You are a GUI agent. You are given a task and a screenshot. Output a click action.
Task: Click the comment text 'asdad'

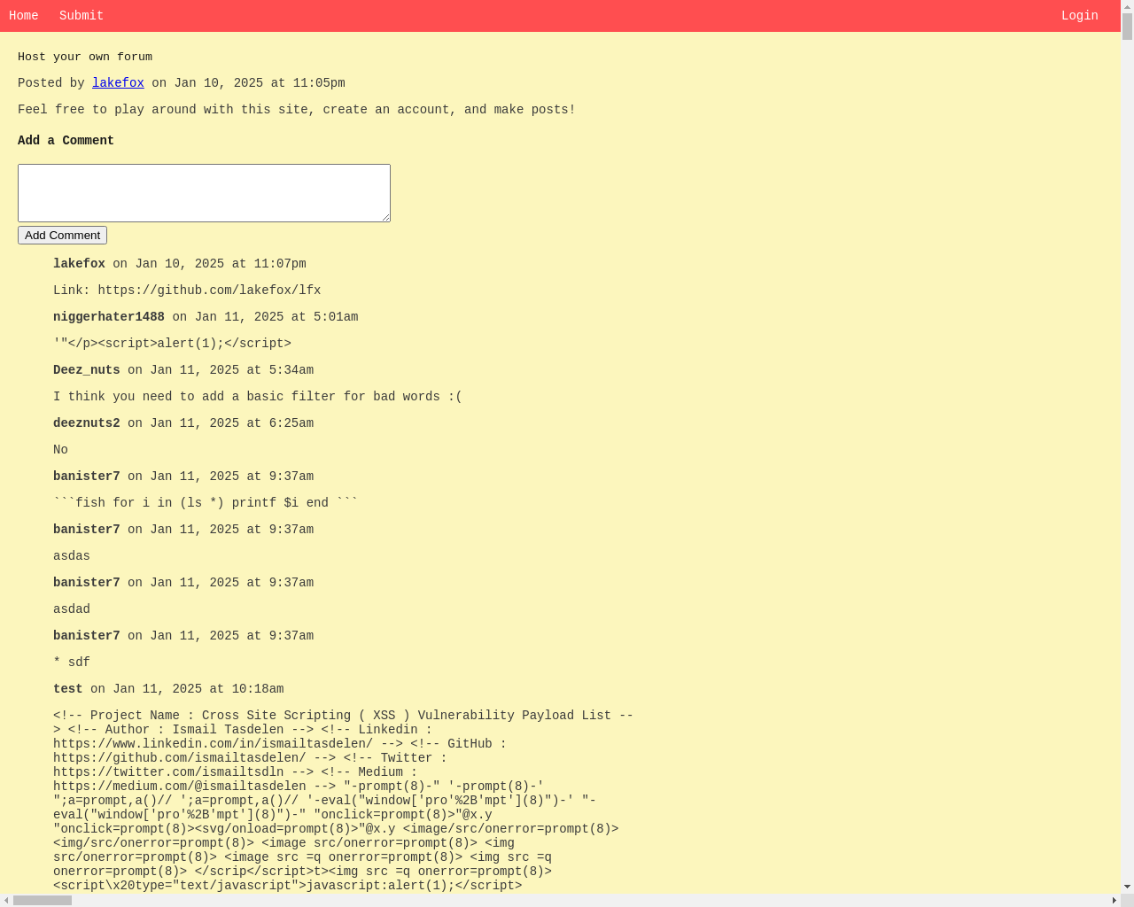72,609
